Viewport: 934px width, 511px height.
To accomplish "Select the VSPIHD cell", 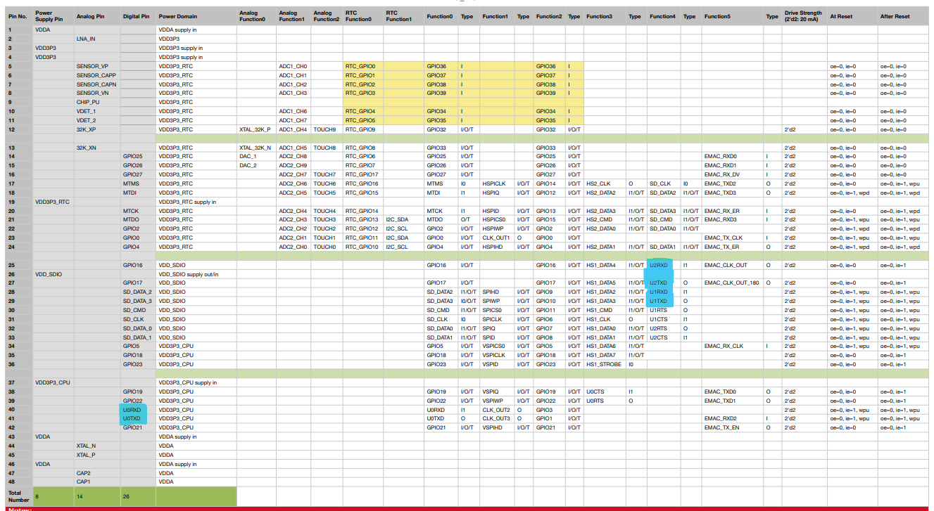I will [x=498, y=427].
